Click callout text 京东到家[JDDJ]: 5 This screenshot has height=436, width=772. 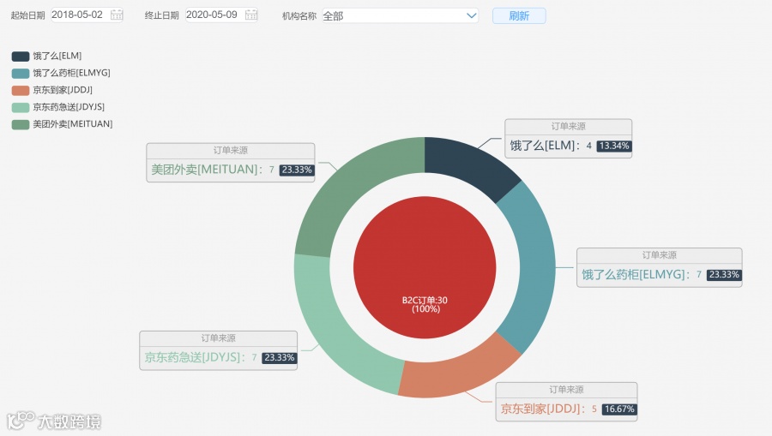(548, 409)
